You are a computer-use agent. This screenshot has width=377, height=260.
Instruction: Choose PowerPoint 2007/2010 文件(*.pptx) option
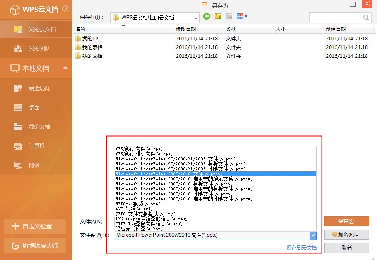(215, 174)
